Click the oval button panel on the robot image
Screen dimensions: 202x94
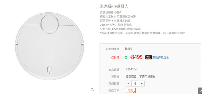coord(49,70)
